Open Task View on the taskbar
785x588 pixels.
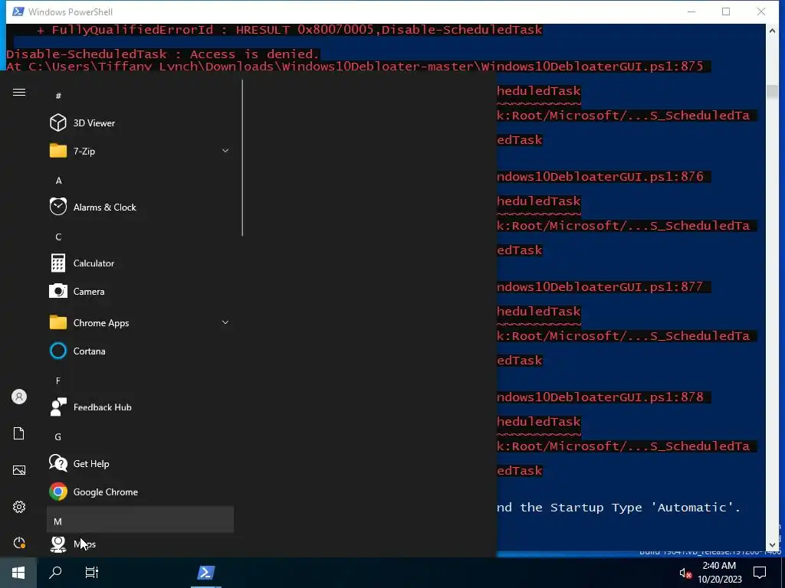[92, 573]
